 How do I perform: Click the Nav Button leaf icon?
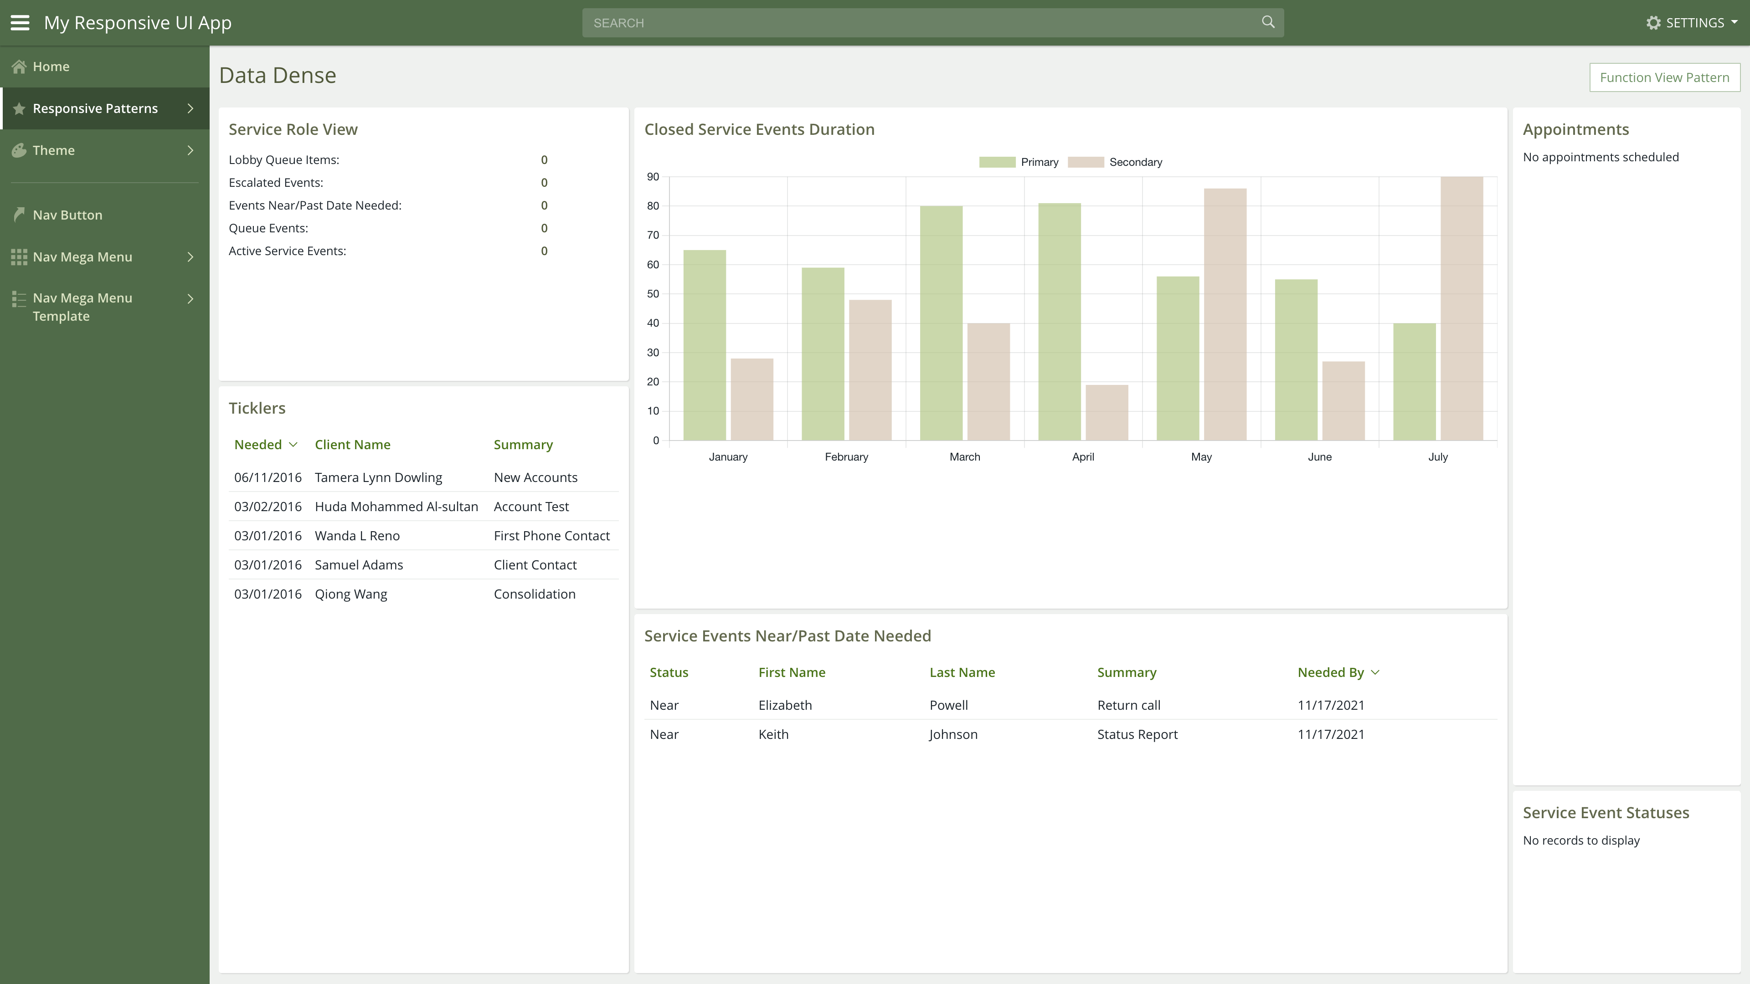tap(19, 215)
